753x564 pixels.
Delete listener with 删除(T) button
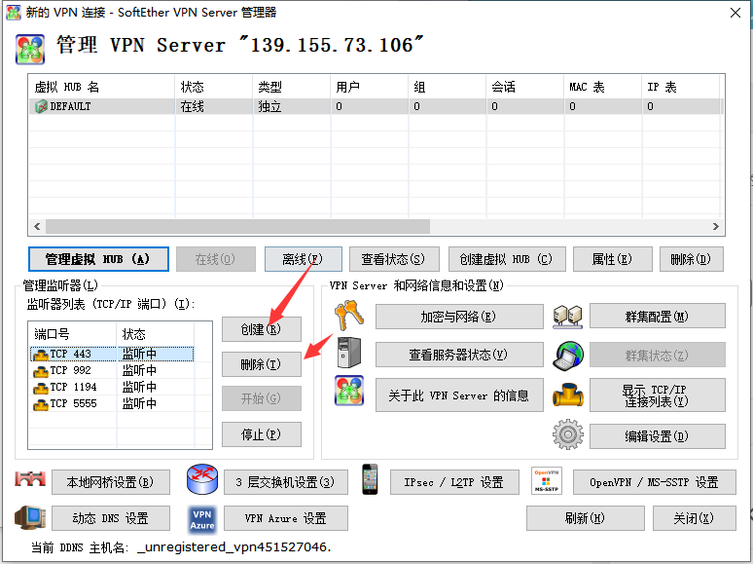[x=262, y=364]
